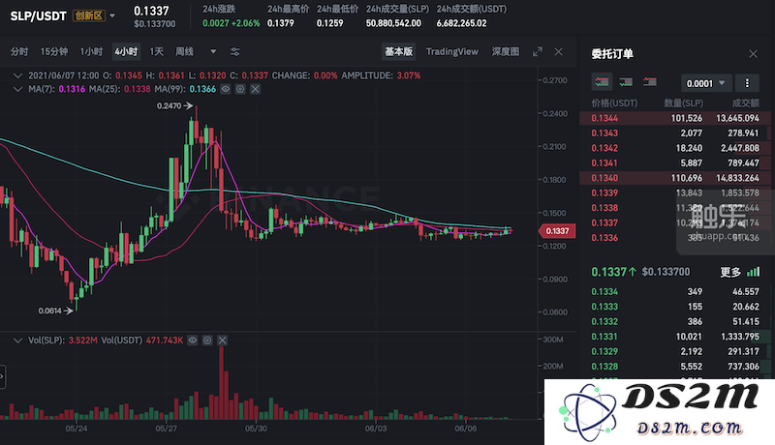
Task: Click 更多 link in order book
Action: pyautogui.click(x=730, y=272)
